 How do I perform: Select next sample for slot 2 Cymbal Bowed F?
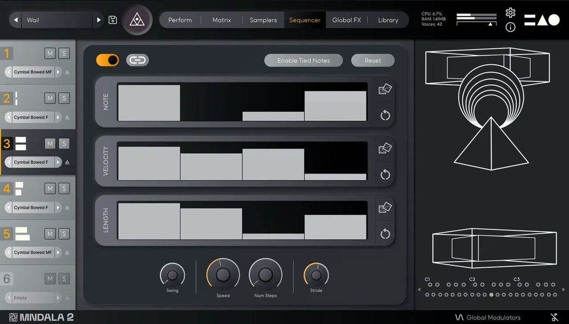(x=58, y=117)
